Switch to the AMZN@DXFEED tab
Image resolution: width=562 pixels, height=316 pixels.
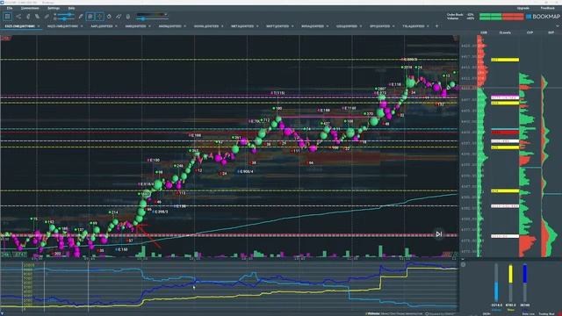pyautogui.click(x=169, y=26)
